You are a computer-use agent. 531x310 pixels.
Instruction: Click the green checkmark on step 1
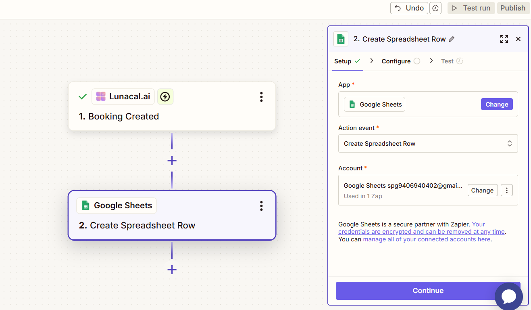coord(83,96)
